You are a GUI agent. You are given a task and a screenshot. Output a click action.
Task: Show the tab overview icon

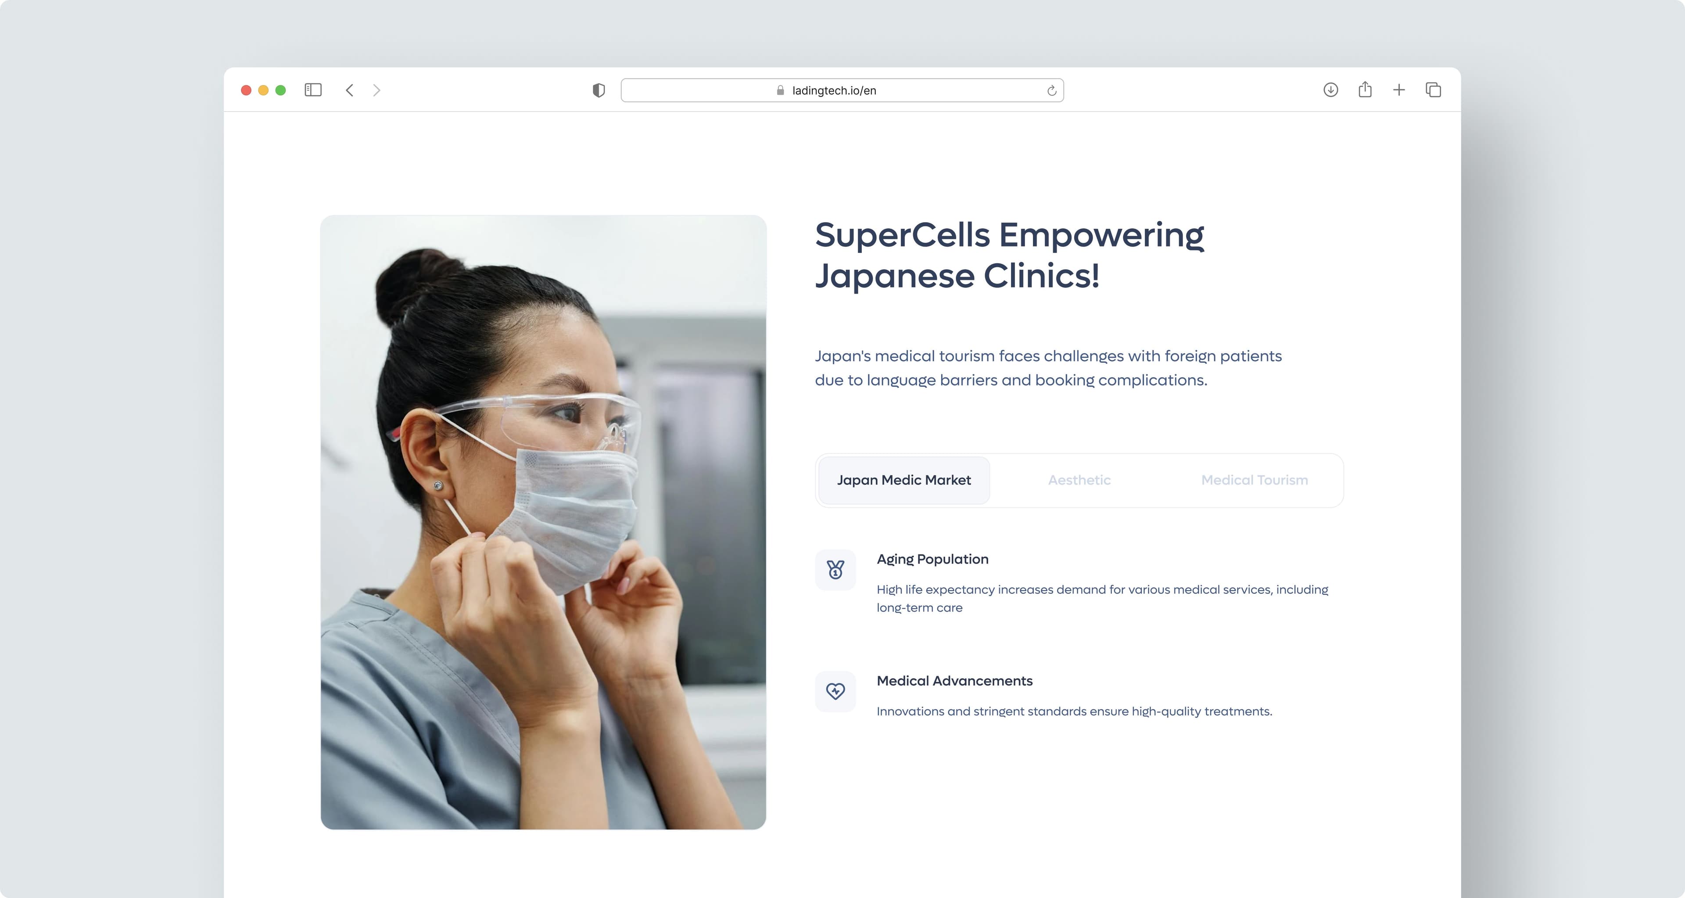pos(1433,90)
